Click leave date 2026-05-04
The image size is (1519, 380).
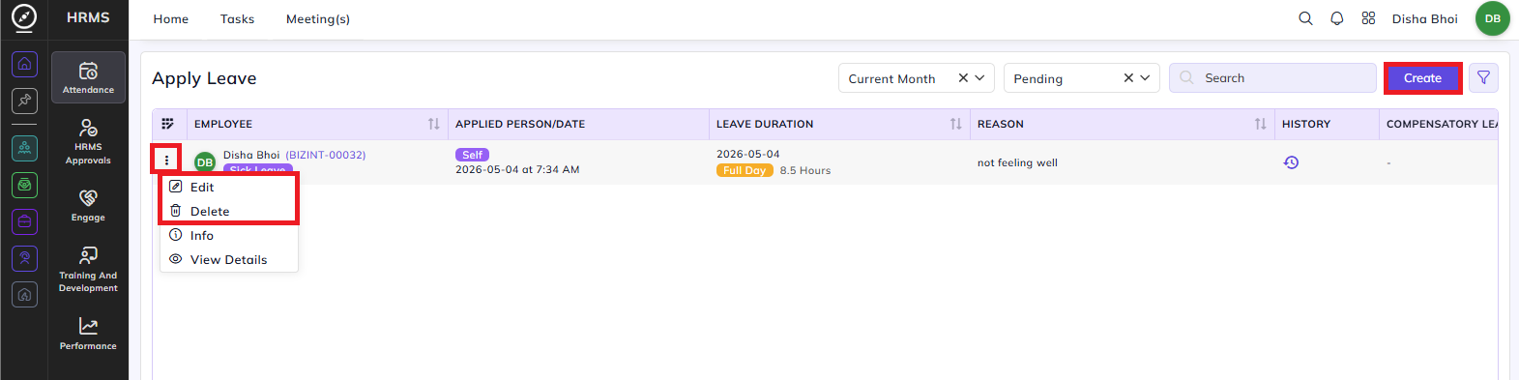[x=747, y=154]
